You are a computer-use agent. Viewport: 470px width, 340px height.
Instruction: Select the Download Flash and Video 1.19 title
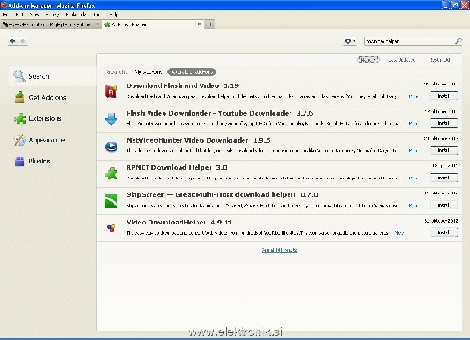pyautogui.click(x=182, y=85)
